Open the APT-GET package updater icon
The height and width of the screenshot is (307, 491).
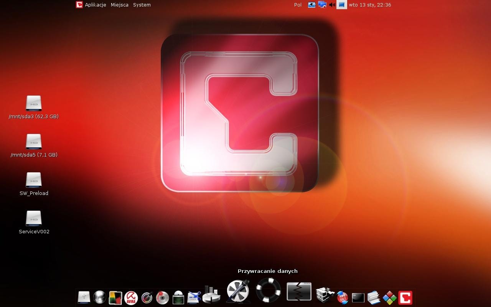click(x=342, y=297)
